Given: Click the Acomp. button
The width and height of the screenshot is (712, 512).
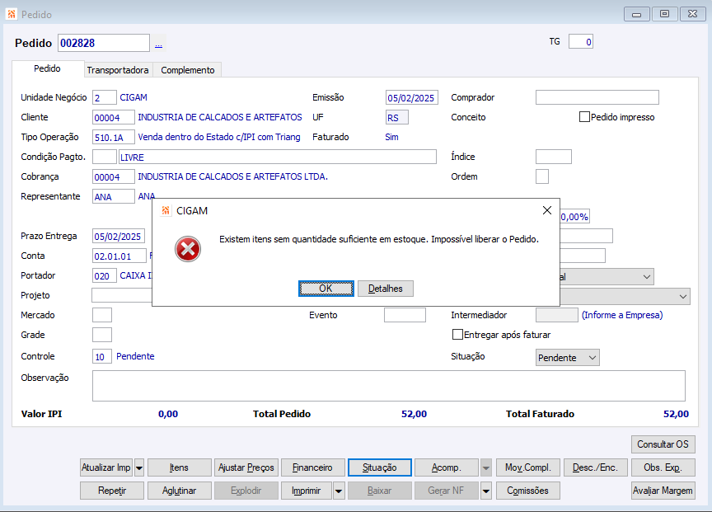Looking at the screenshot, I should [447, 467].
